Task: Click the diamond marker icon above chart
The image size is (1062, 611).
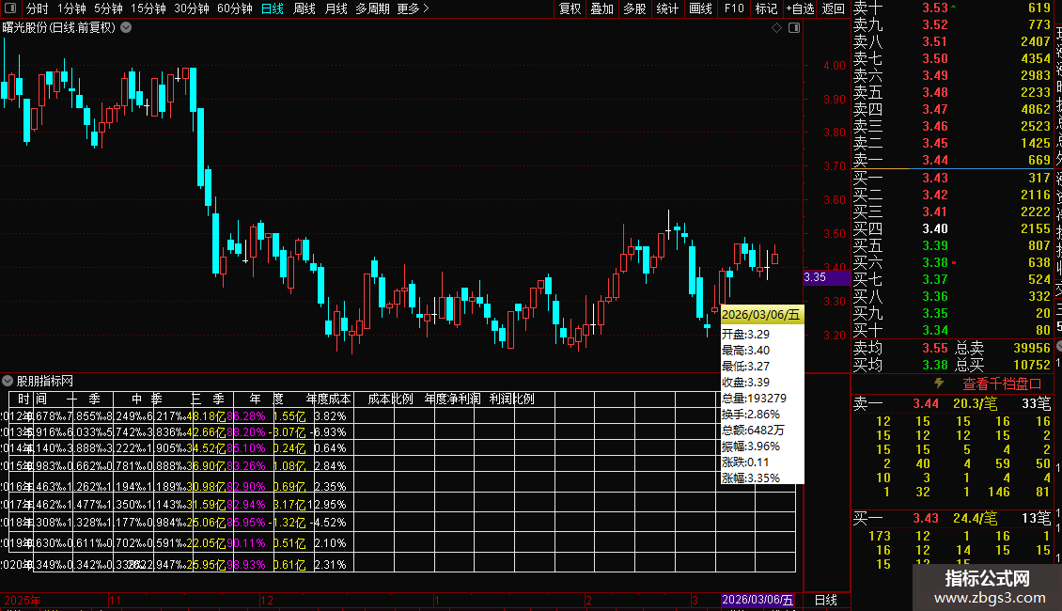Action: [777, 28]
